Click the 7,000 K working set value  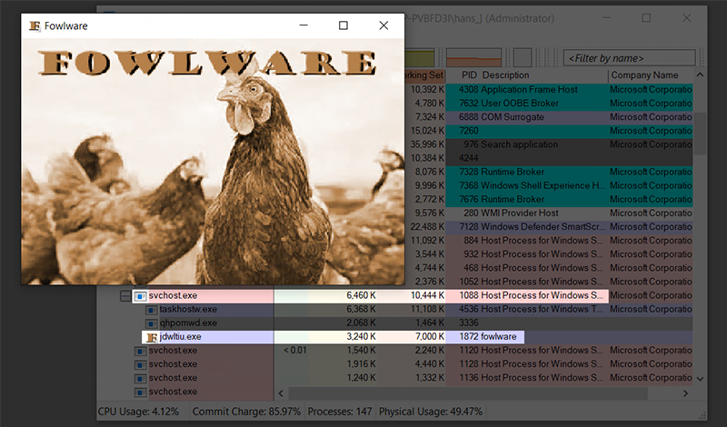[429, 336]
